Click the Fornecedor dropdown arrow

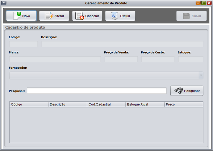click(x=201, y=75)
